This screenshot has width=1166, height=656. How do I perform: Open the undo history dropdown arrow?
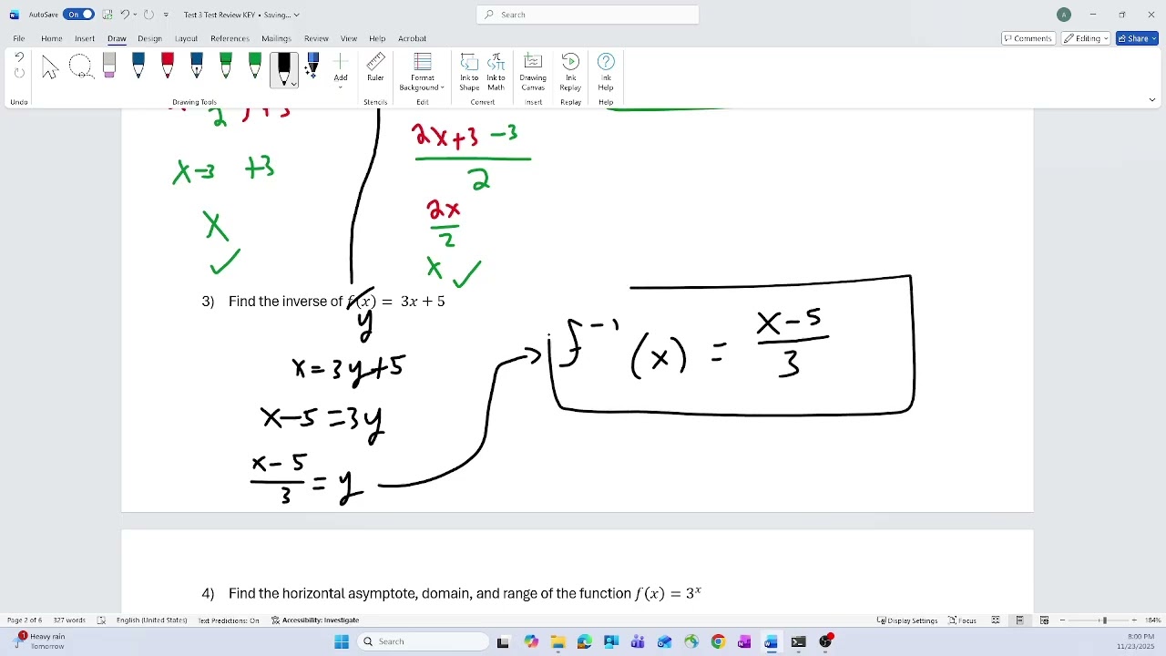[x=135, y=15]
